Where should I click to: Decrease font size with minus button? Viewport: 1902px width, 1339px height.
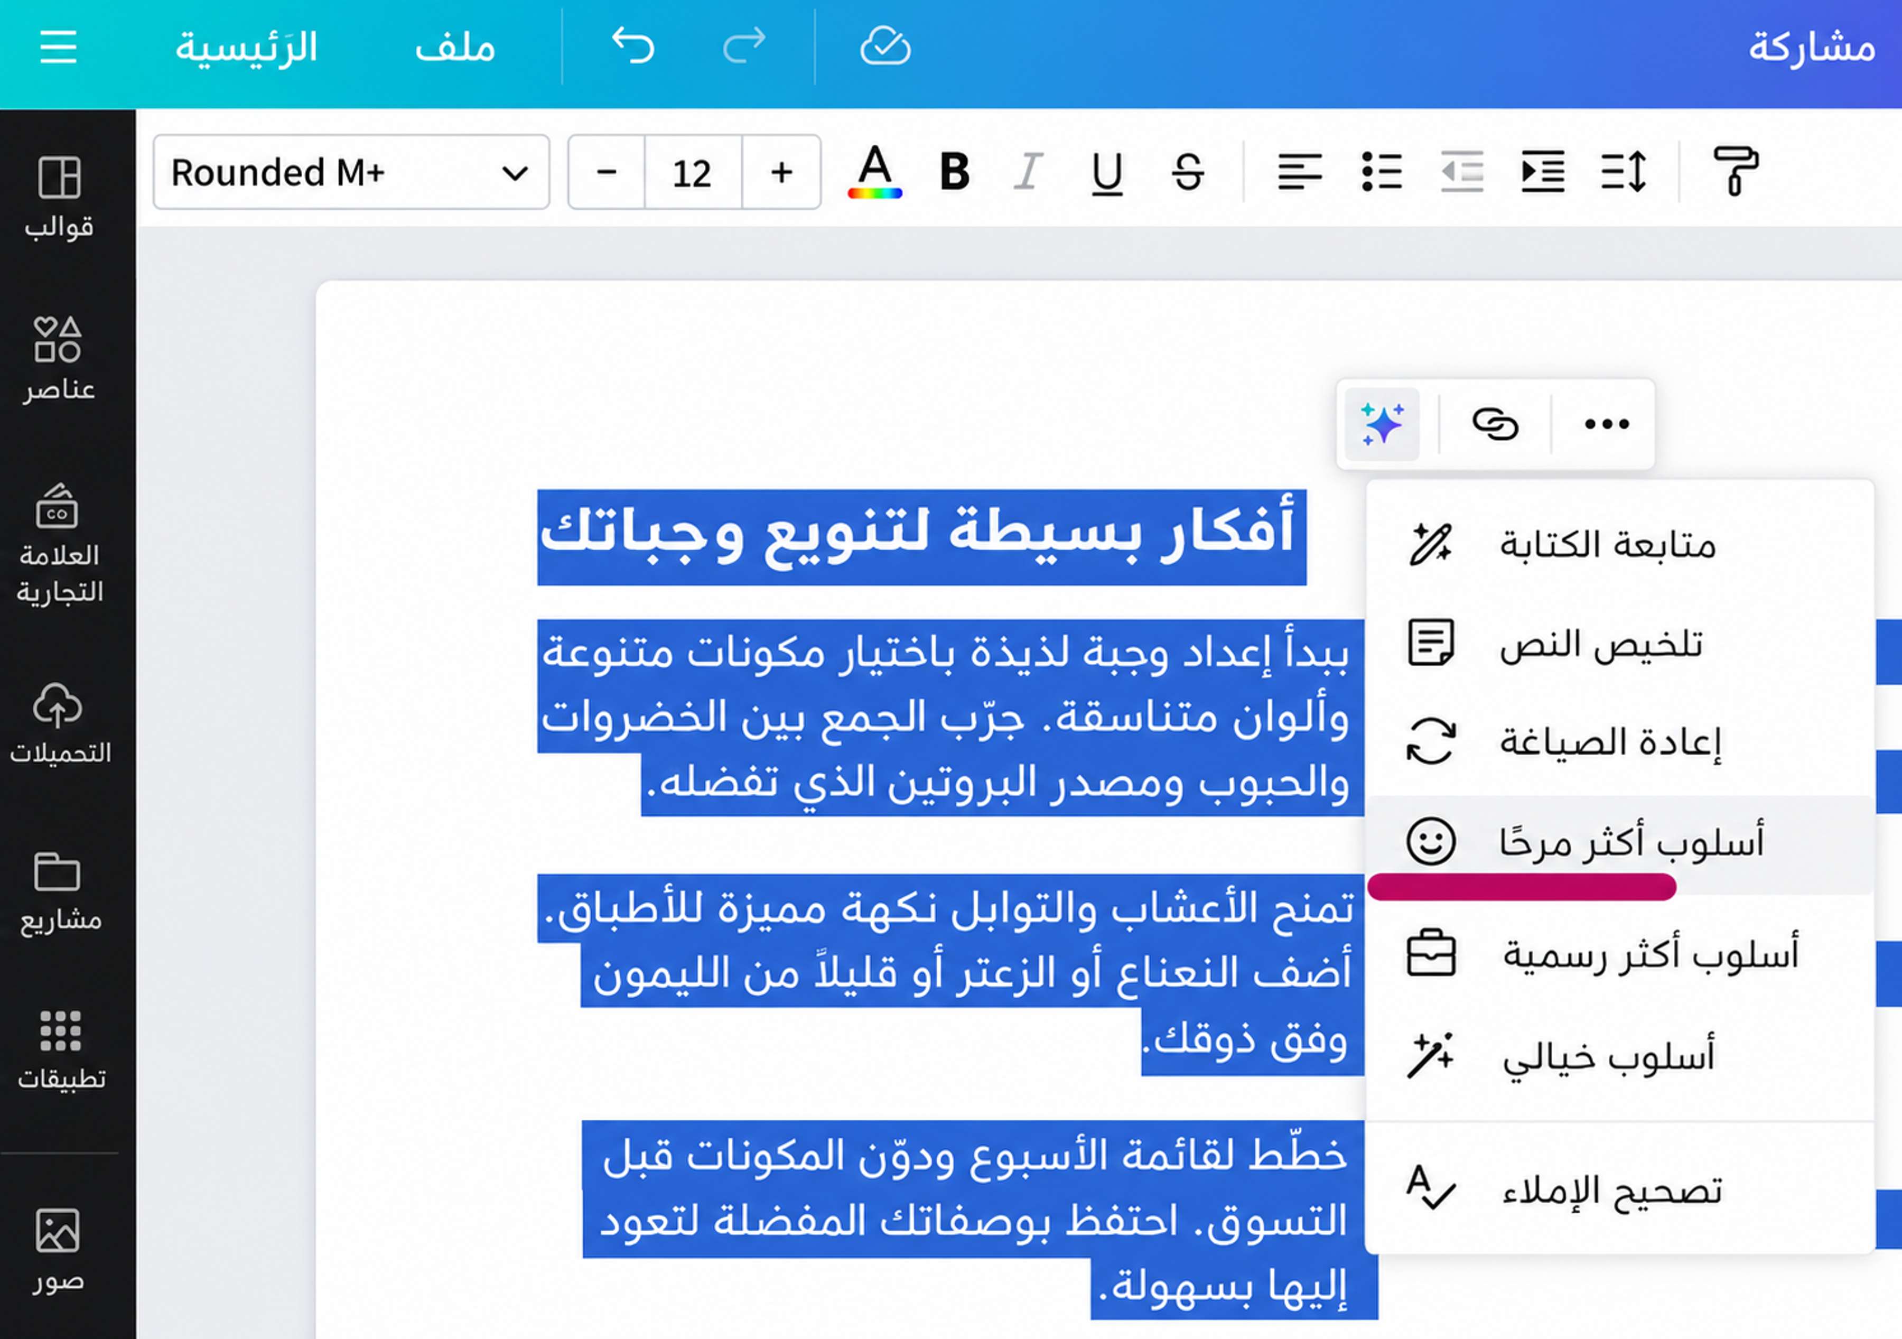coord(607,172)
